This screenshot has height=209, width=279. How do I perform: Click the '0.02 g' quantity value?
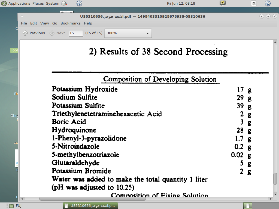pos(241,155)
